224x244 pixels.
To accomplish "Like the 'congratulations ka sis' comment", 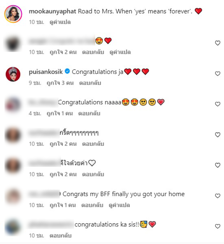I will point(218,226).
